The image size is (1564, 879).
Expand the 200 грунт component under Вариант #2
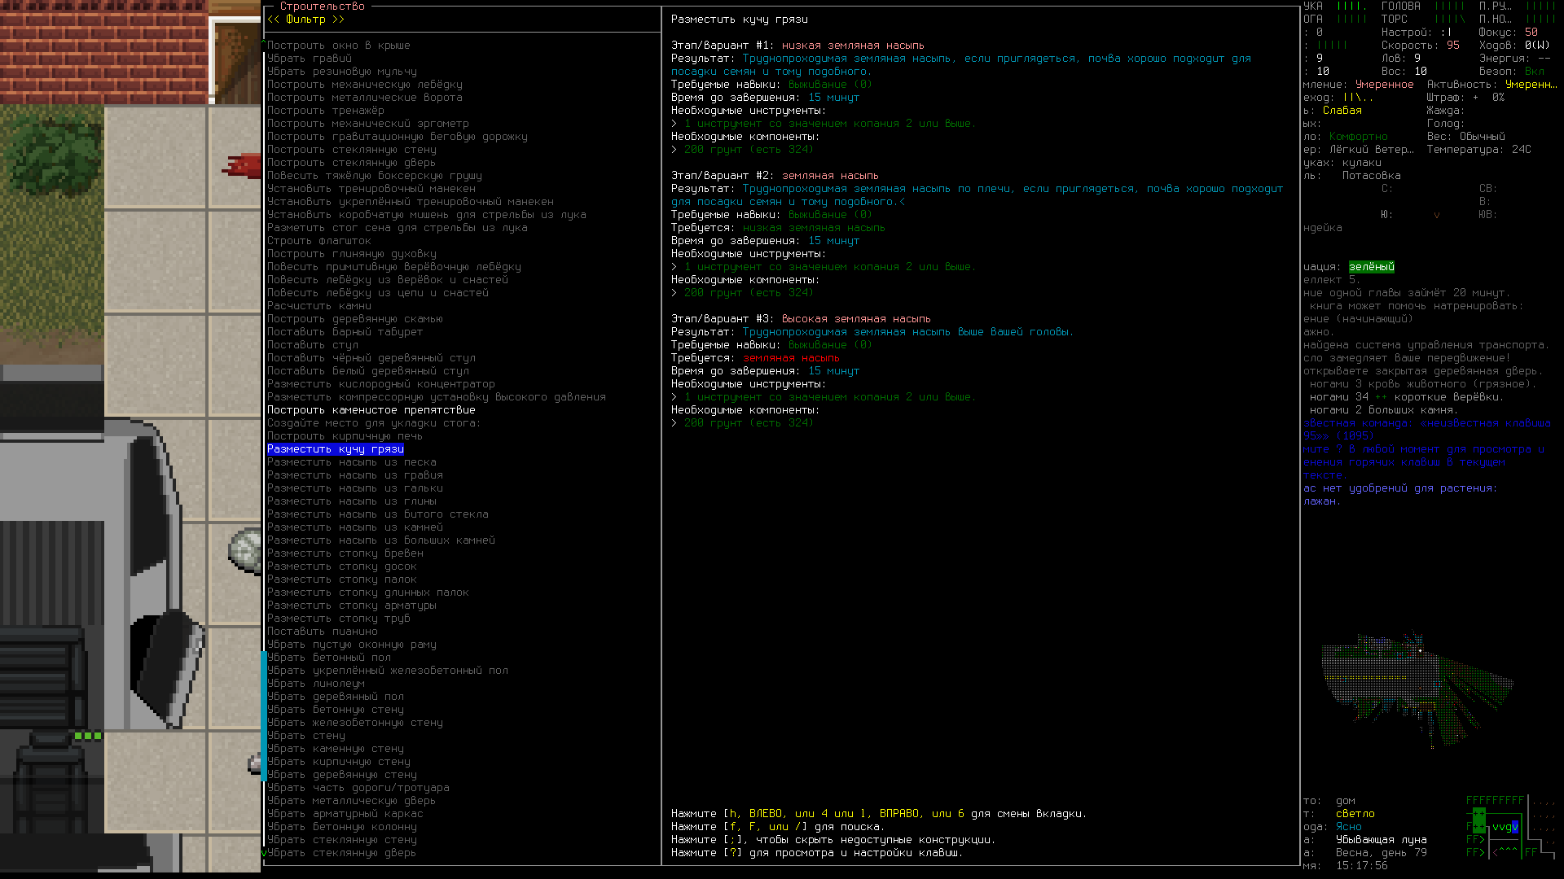pos(748,293)
